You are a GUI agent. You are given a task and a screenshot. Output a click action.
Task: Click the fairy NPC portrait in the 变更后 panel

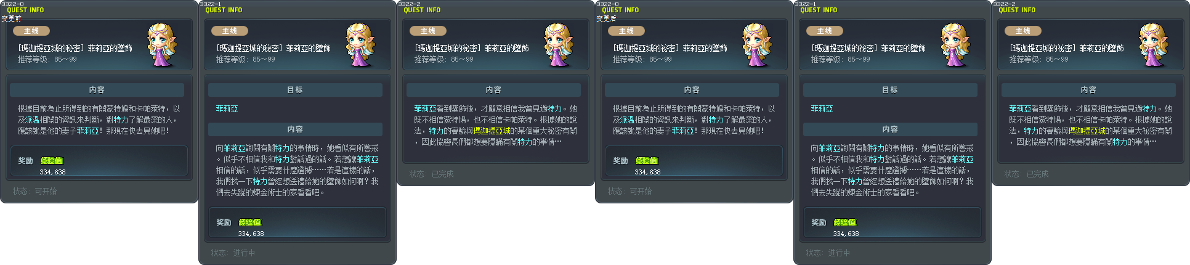point(759,45)
